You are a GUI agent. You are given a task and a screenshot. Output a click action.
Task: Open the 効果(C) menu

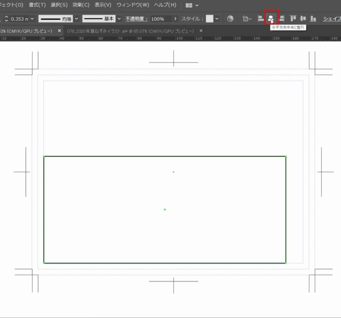click(81, 5)
